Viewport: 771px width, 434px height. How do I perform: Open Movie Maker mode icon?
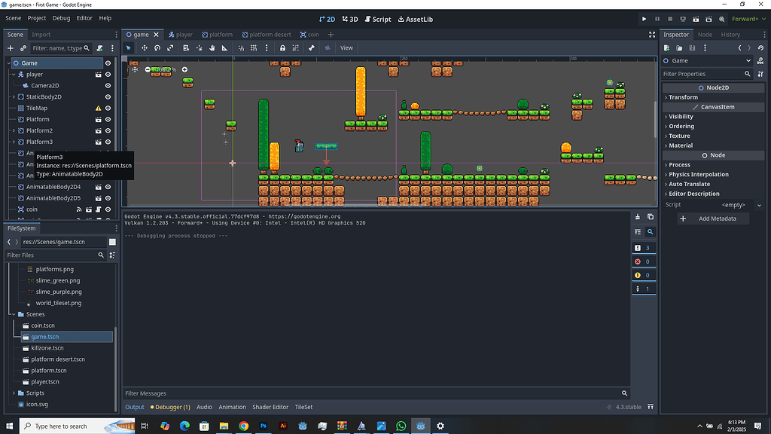pos(722,19)
